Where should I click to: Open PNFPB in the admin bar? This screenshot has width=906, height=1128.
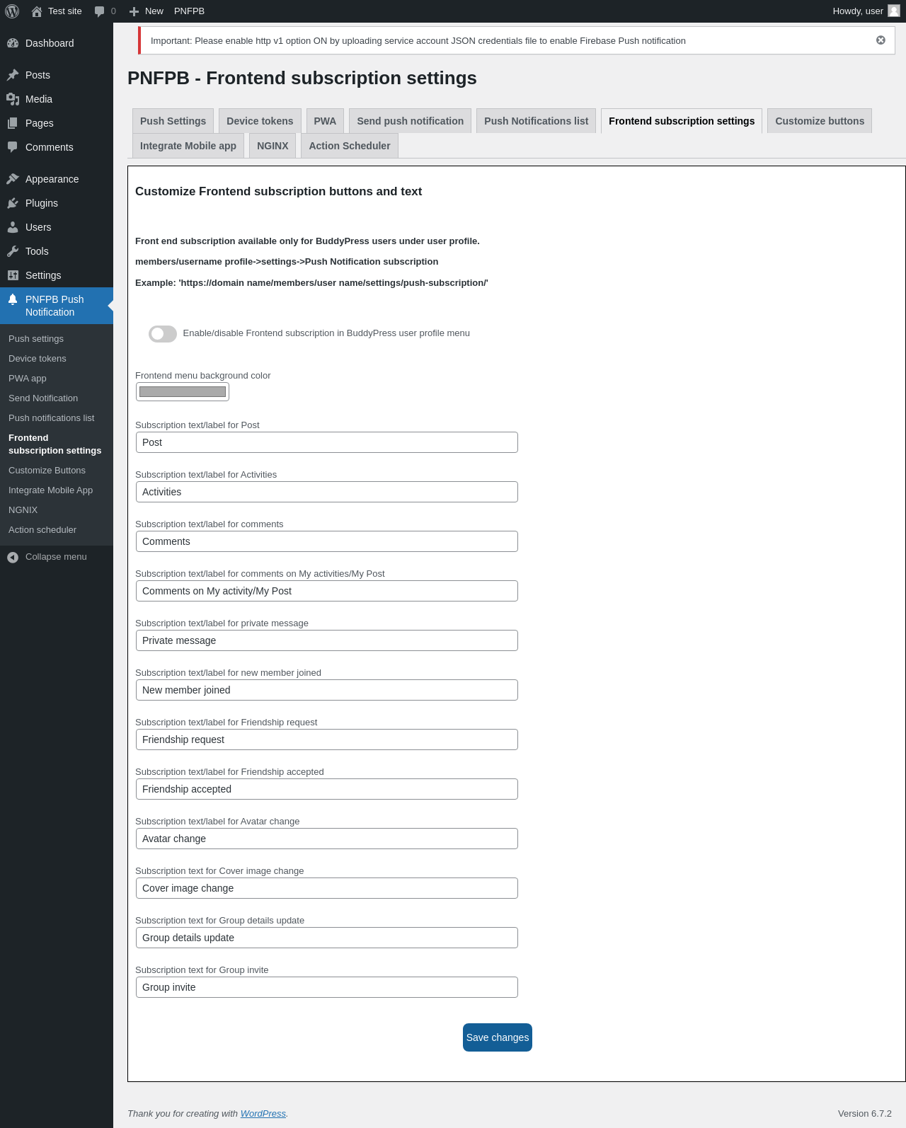(x=189, y=11)
